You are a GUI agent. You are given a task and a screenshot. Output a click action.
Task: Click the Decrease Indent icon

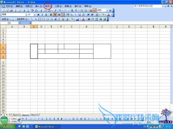(88, 15)
